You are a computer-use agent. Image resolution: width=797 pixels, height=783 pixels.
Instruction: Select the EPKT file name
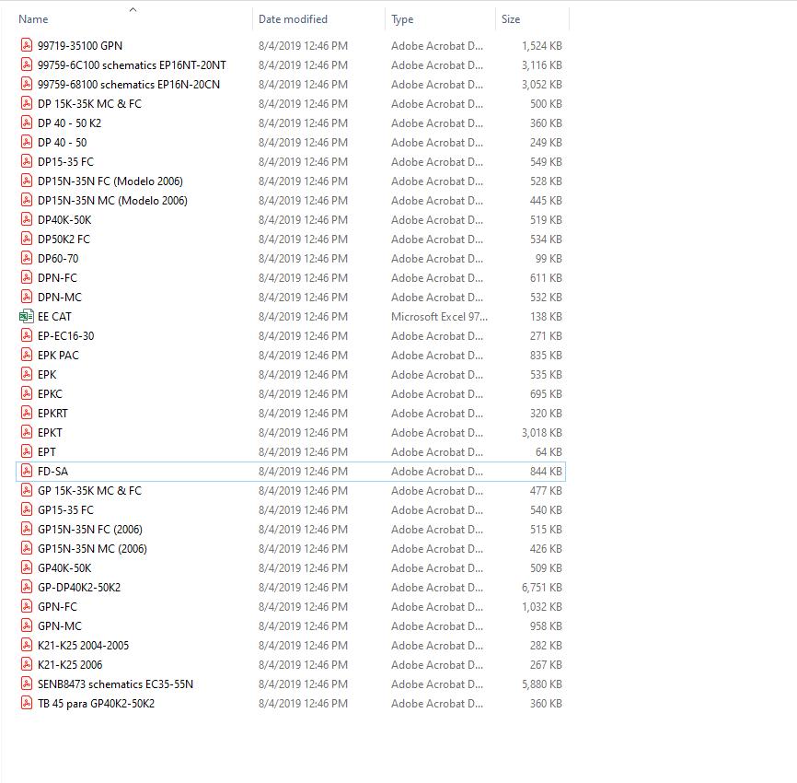(50, 432)
